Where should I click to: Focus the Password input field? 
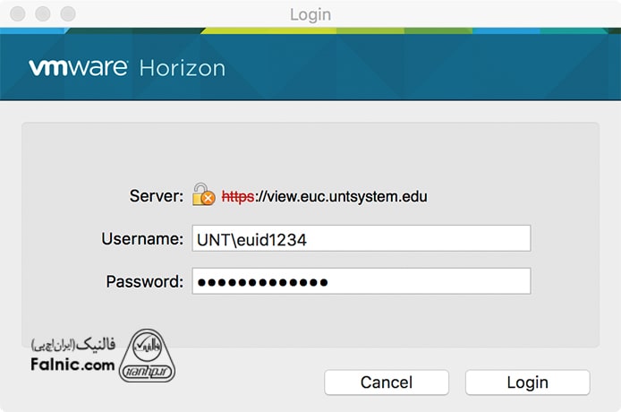tap(361, 281)
